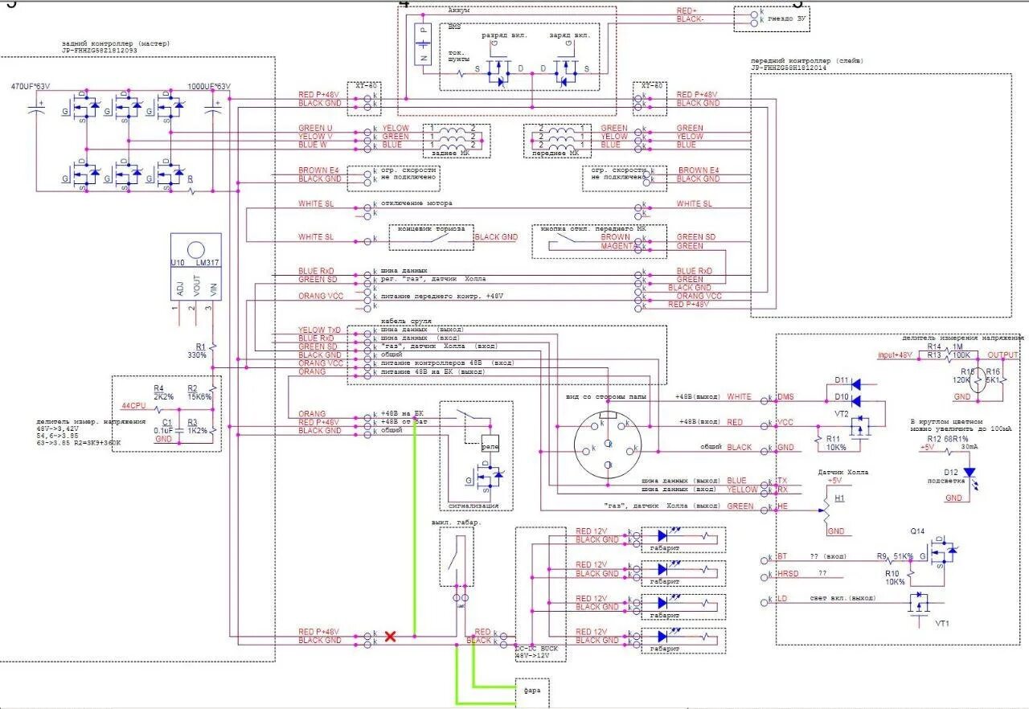Click the 'HE' pin label

point(783,506)
